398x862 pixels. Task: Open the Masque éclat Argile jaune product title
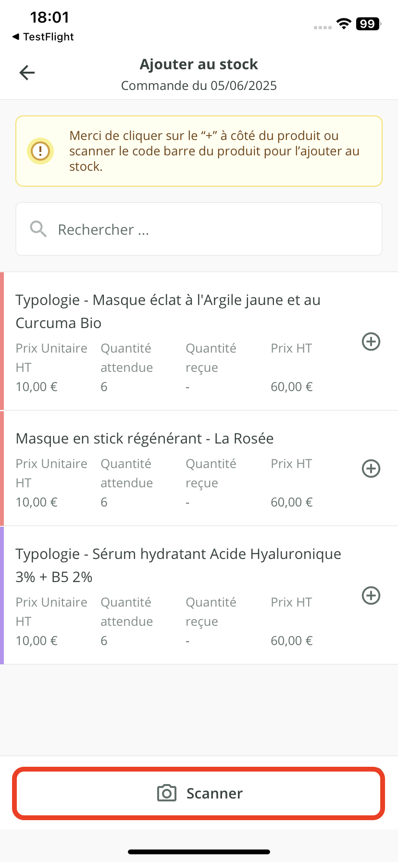(x=168, y=311)
